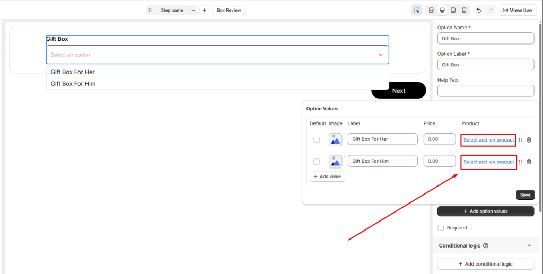The height and width of the screenshot is (274, 543).
Task: Choose Gift Box For Him from list
Action: [x=73, y=84]
